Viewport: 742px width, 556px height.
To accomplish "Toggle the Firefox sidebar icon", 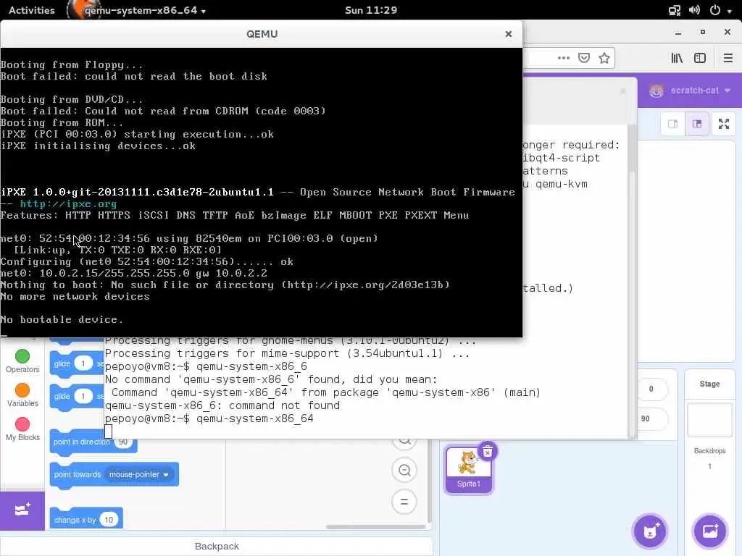I will click(x=699, y=58).
